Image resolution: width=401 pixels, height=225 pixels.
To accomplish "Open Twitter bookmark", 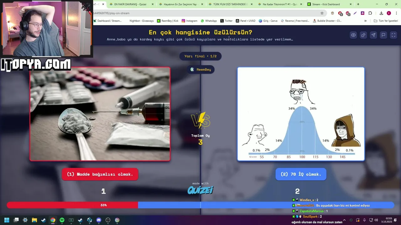I will 226,21.
